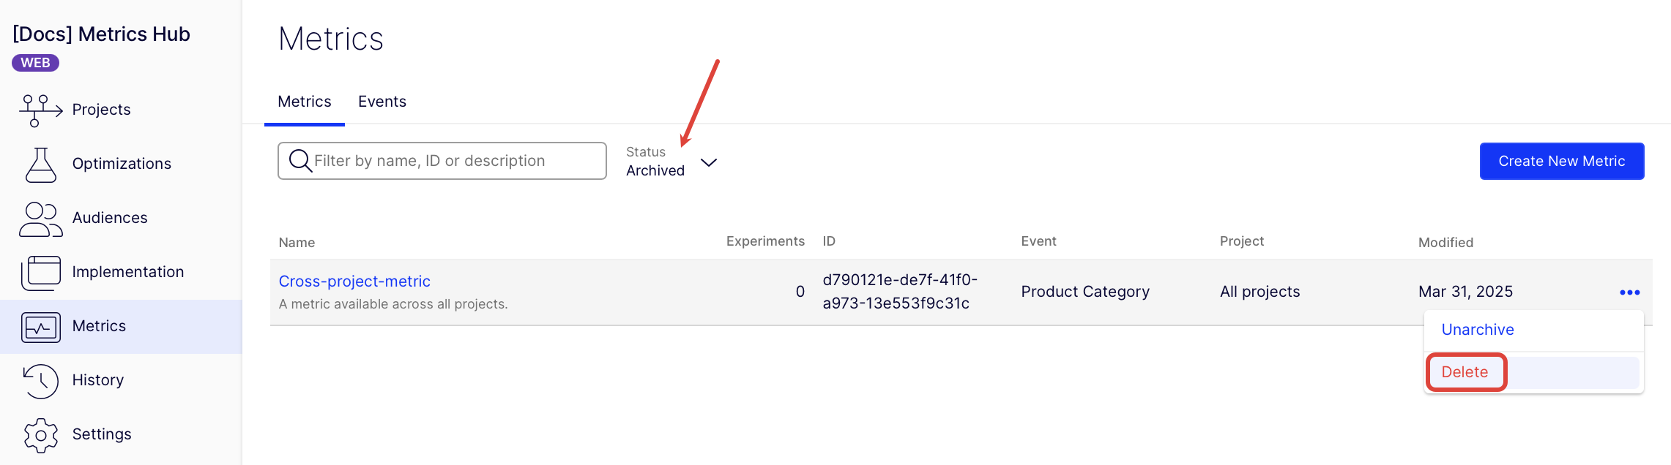Focus the filter by name input field
The image size is (1671, 465).
pyautogui.click(x=442, y=161)
